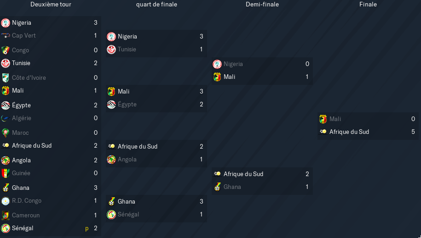Open the Mali vs Afrique du Sud final score 5
Screen dimensions: 421x238
[413, 132]
